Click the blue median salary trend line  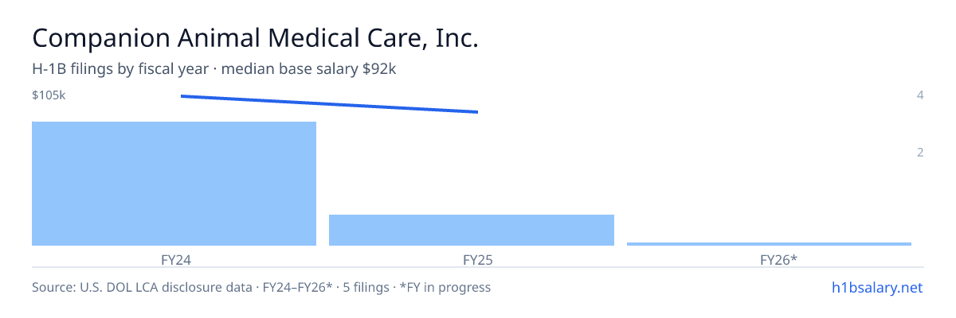[329, 104]
